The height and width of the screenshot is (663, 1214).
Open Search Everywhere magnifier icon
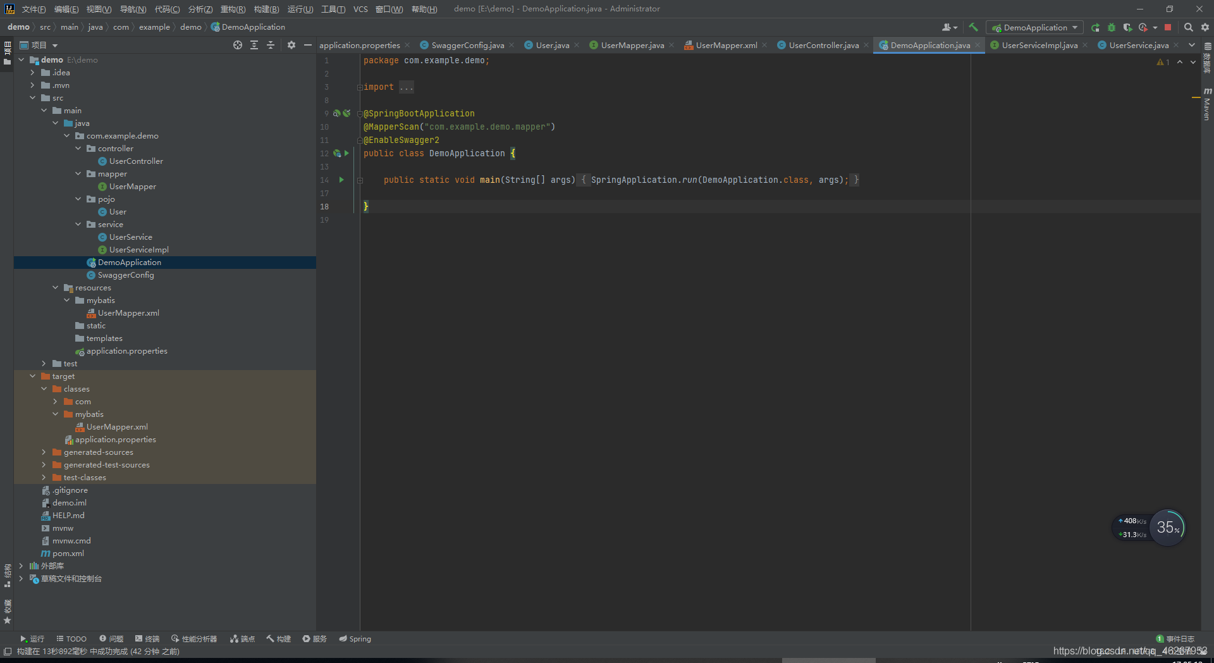coord(1188,27)
